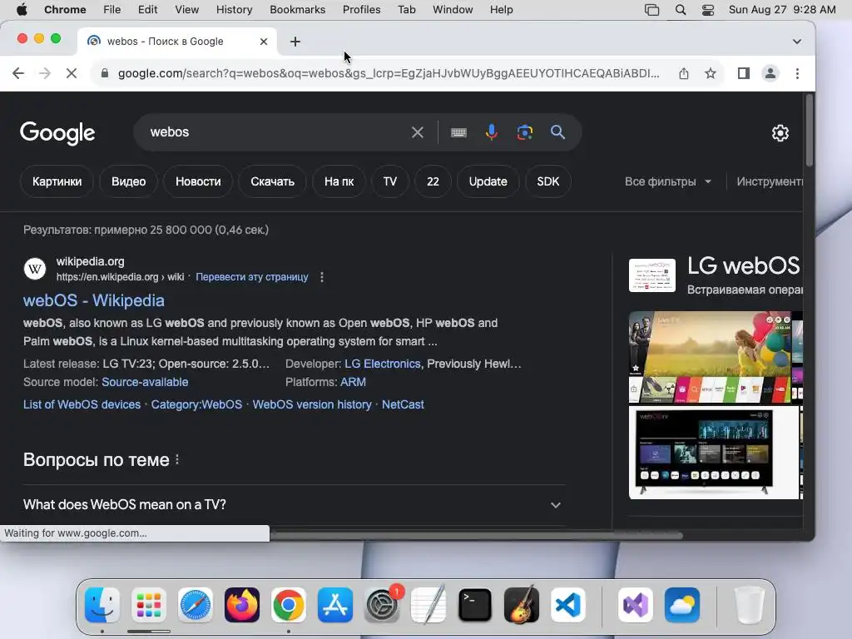Select the SDK filter chip

click(547, 181)
